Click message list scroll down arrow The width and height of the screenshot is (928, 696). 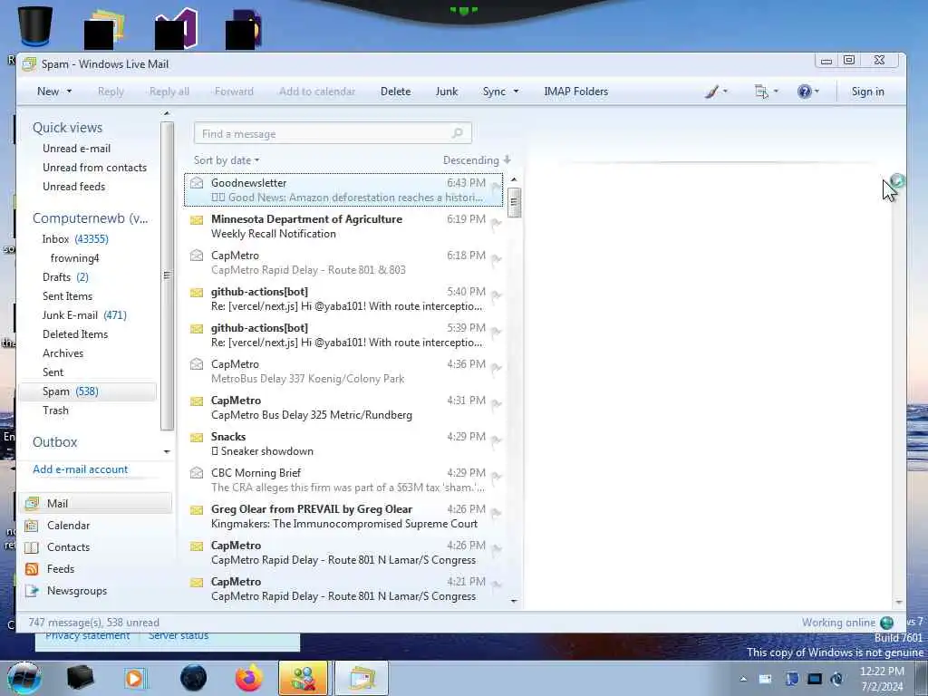[x=514, y=601]
